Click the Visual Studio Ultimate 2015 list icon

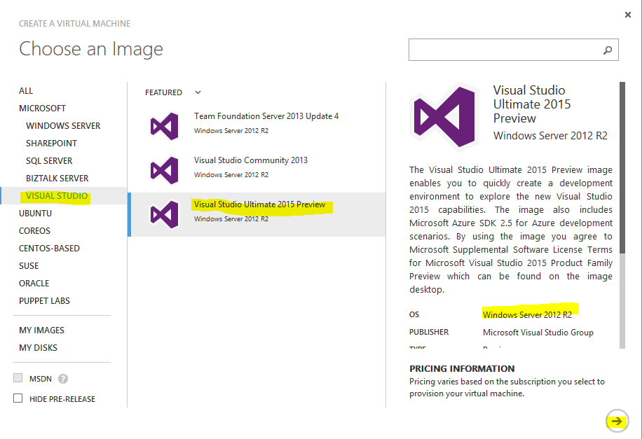tap(164, 214)
